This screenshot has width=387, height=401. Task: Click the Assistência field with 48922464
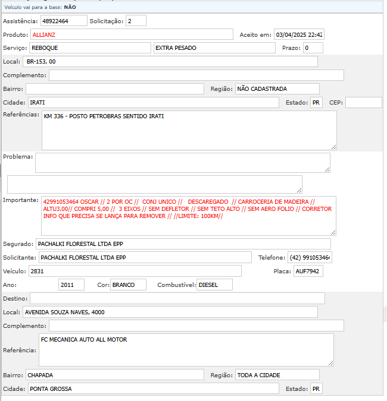point(64,21)
